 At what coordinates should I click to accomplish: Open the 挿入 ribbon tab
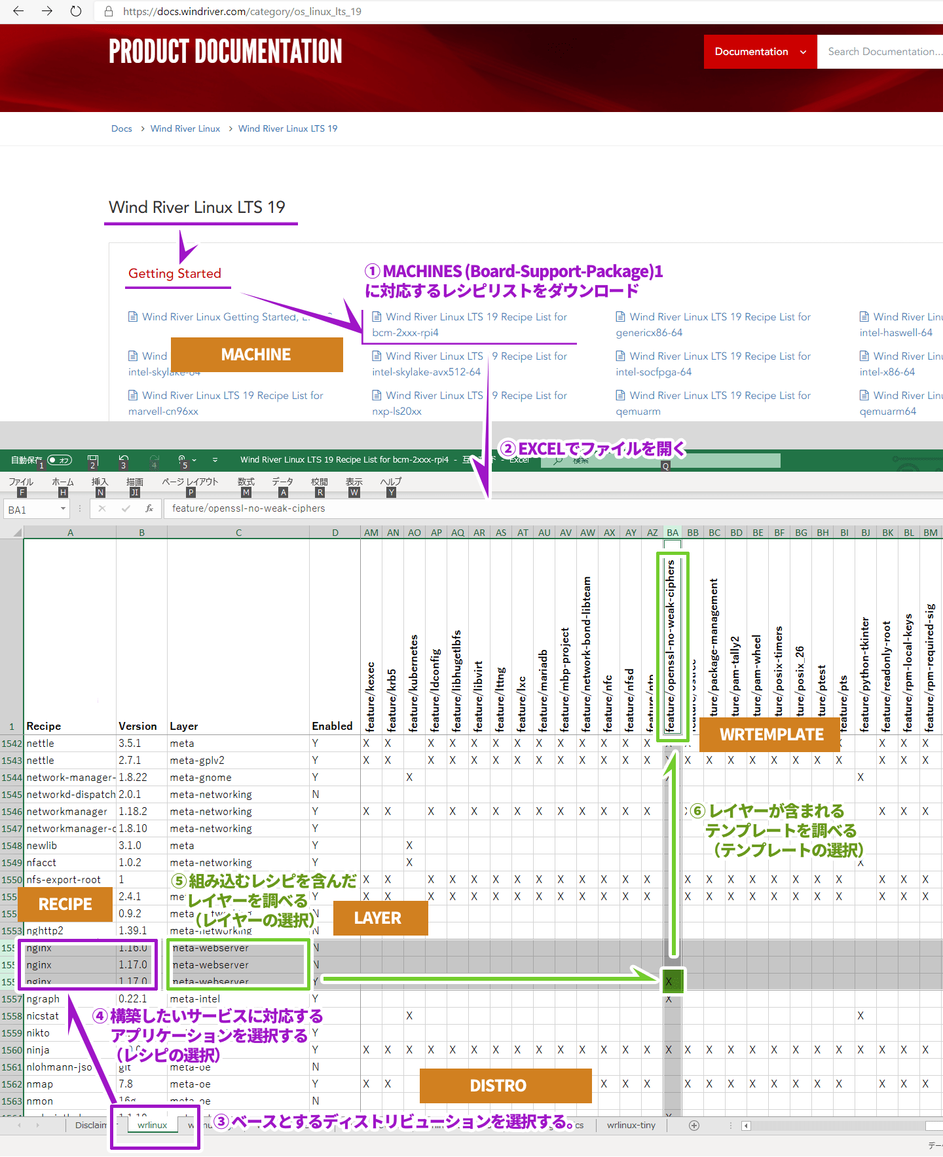pos(100,482)
